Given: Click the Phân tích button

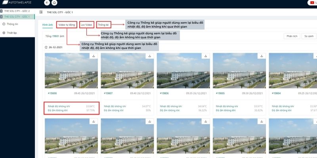Looking at the screenshot, I should (292, 36).
